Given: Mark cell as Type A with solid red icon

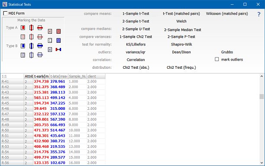Looking at the screenshot, I should pos(23,28).
